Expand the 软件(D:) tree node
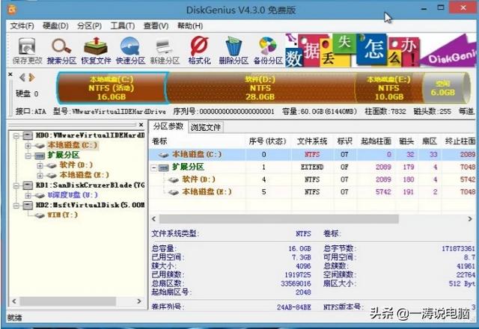This screenshot has width=479, height=329. (x=40, y=164)
